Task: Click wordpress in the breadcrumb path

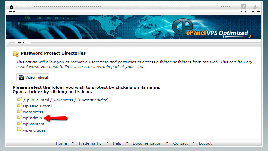Action: [x=63, y=100]
